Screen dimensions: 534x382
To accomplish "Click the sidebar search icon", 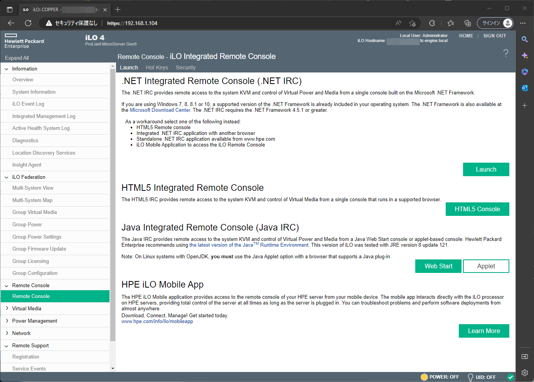I will click(x=525, y=39).
